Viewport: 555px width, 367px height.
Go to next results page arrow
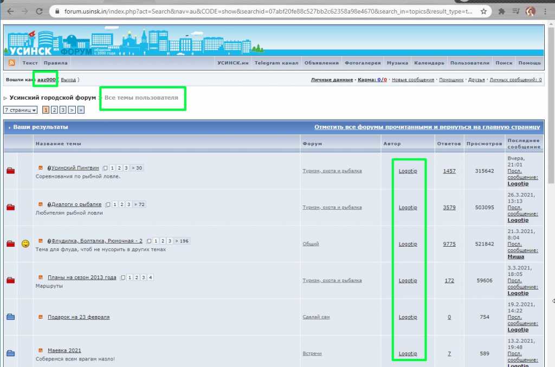pos(72,110)
